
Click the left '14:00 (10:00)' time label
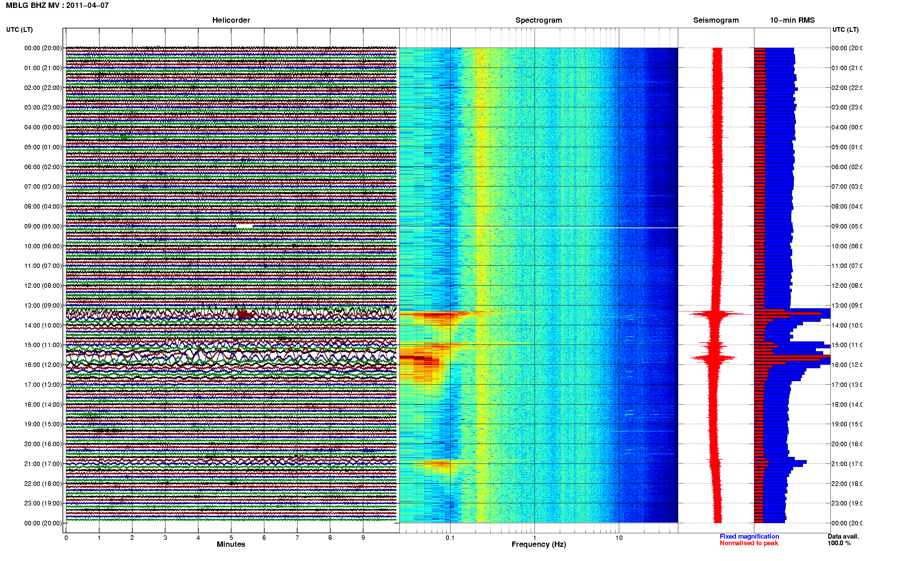tap(43, 325)
